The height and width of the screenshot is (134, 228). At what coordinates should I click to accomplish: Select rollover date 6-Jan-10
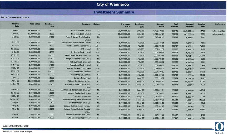click(x=16, y=118)
